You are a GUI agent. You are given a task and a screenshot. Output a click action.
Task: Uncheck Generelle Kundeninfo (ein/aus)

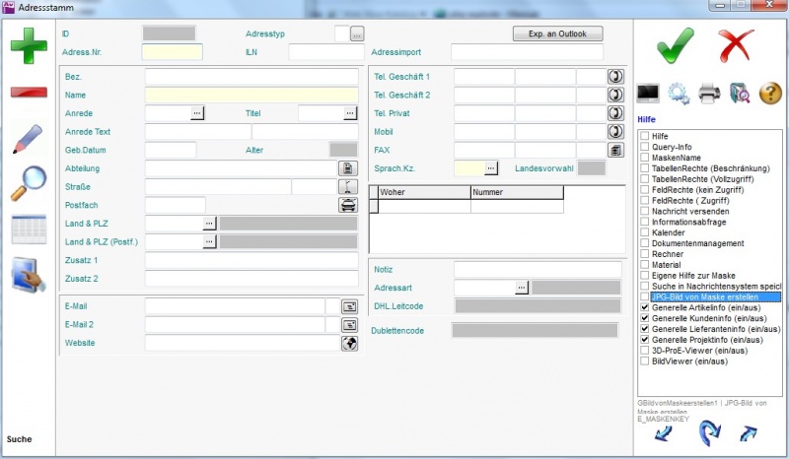click(x=644, y=318)
